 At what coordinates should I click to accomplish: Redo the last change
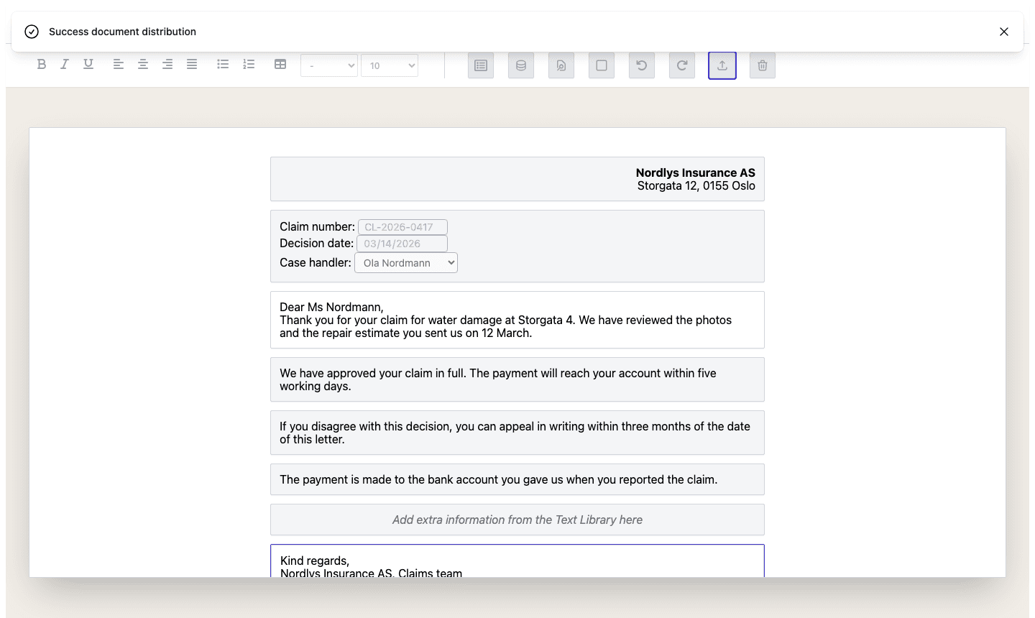click(682, 65)
